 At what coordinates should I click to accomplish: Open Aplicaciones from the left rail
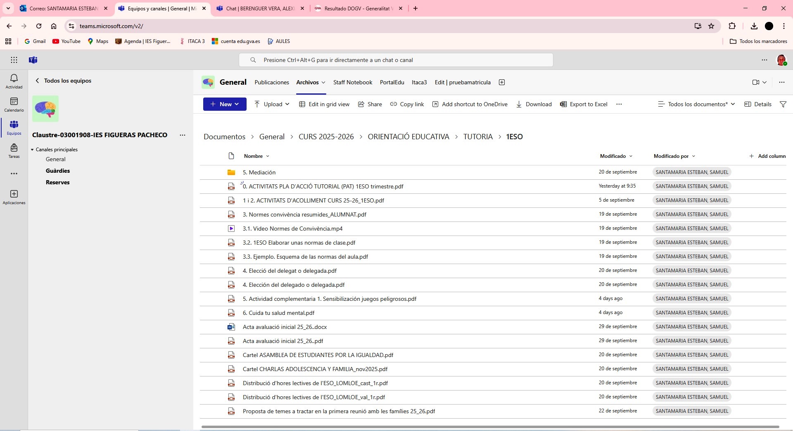14,197
